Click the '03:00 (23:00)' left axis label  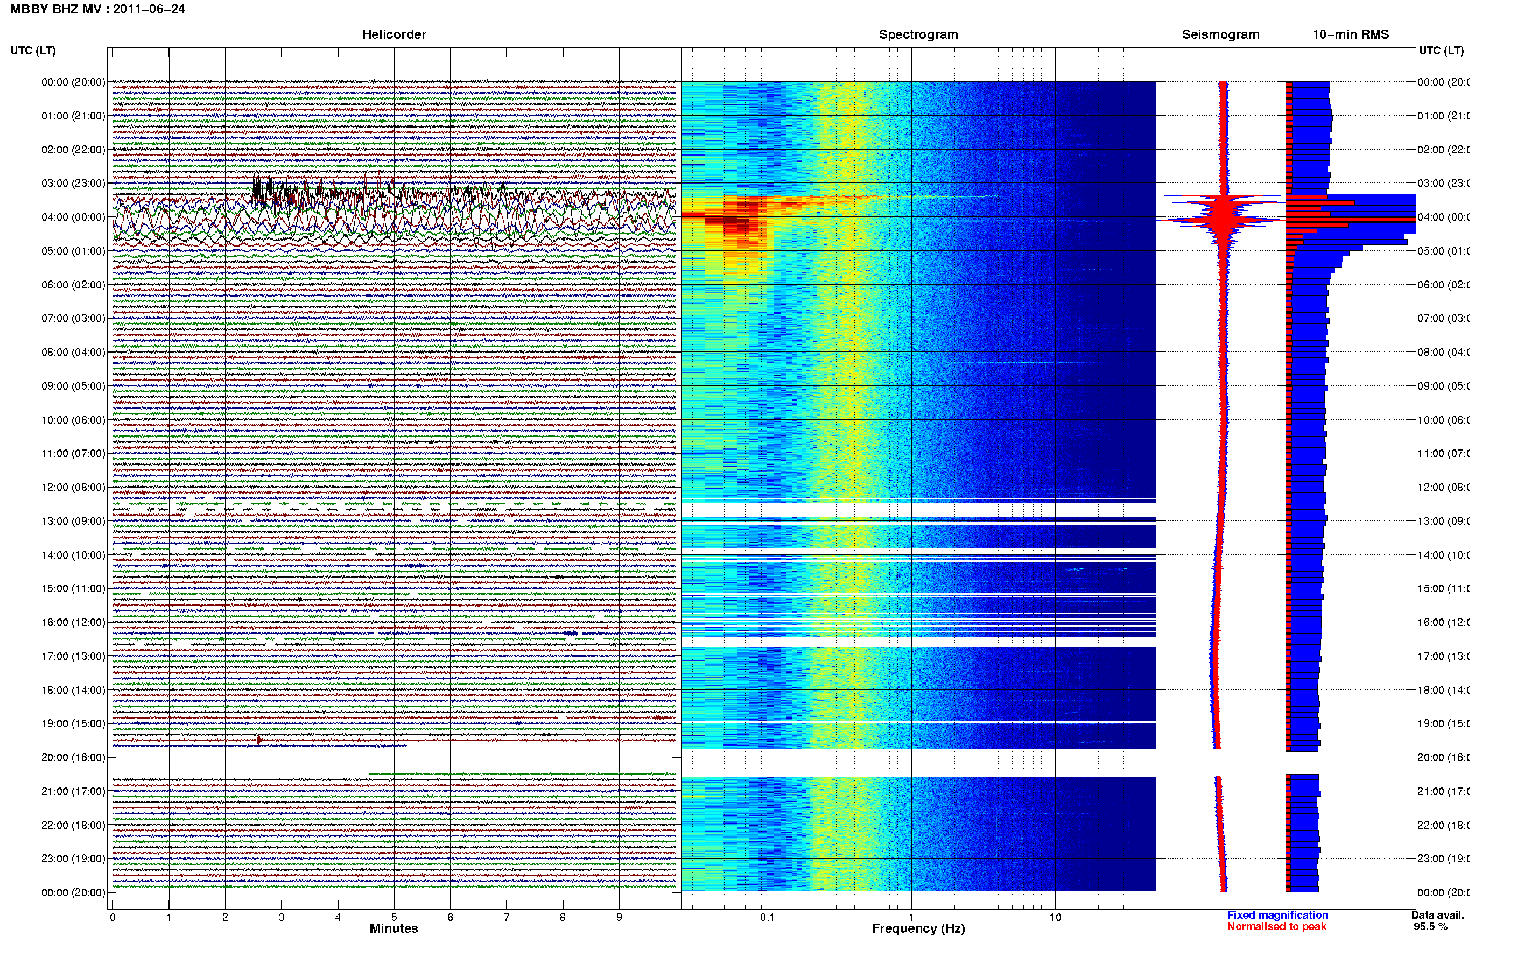click(73, 183)
